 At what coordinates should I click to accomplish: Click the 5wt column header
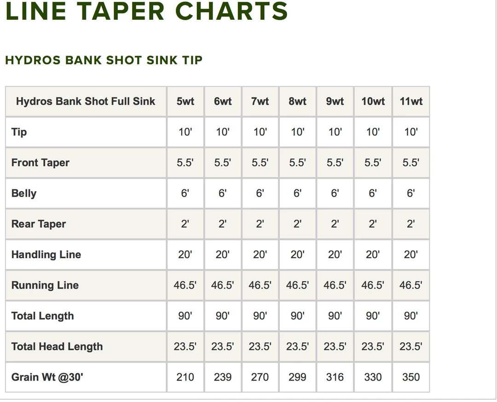(185, 102)
